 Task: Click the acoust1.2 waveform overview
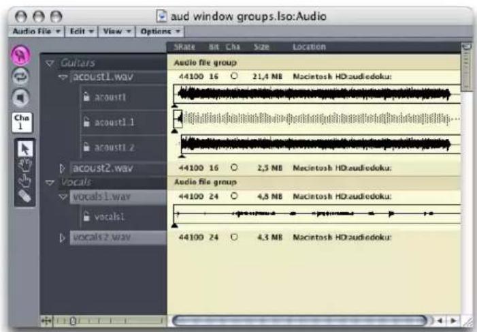(x=320, y=144)
